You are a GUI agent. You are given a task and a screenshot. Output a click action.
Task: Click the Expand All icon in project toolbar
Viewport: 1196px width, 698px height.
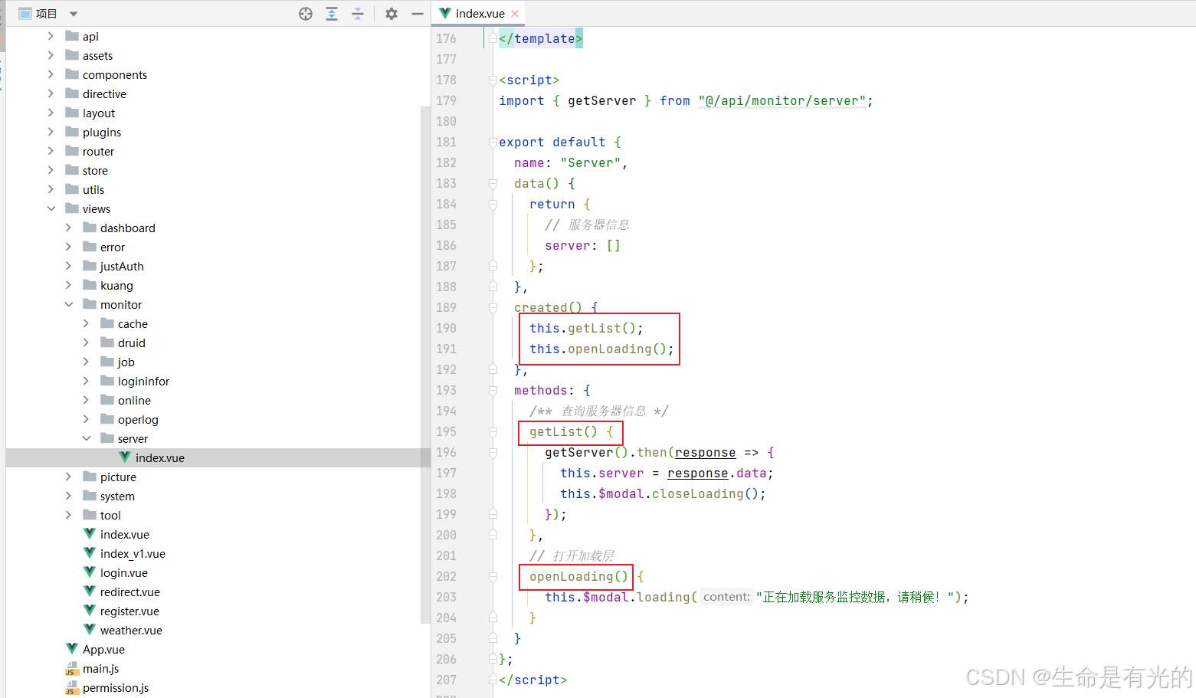[332, 14]
